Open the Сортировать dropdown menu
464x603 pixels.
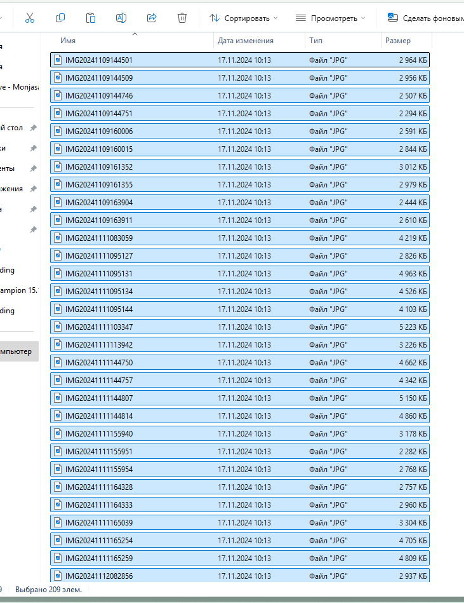tap(243, 18)
